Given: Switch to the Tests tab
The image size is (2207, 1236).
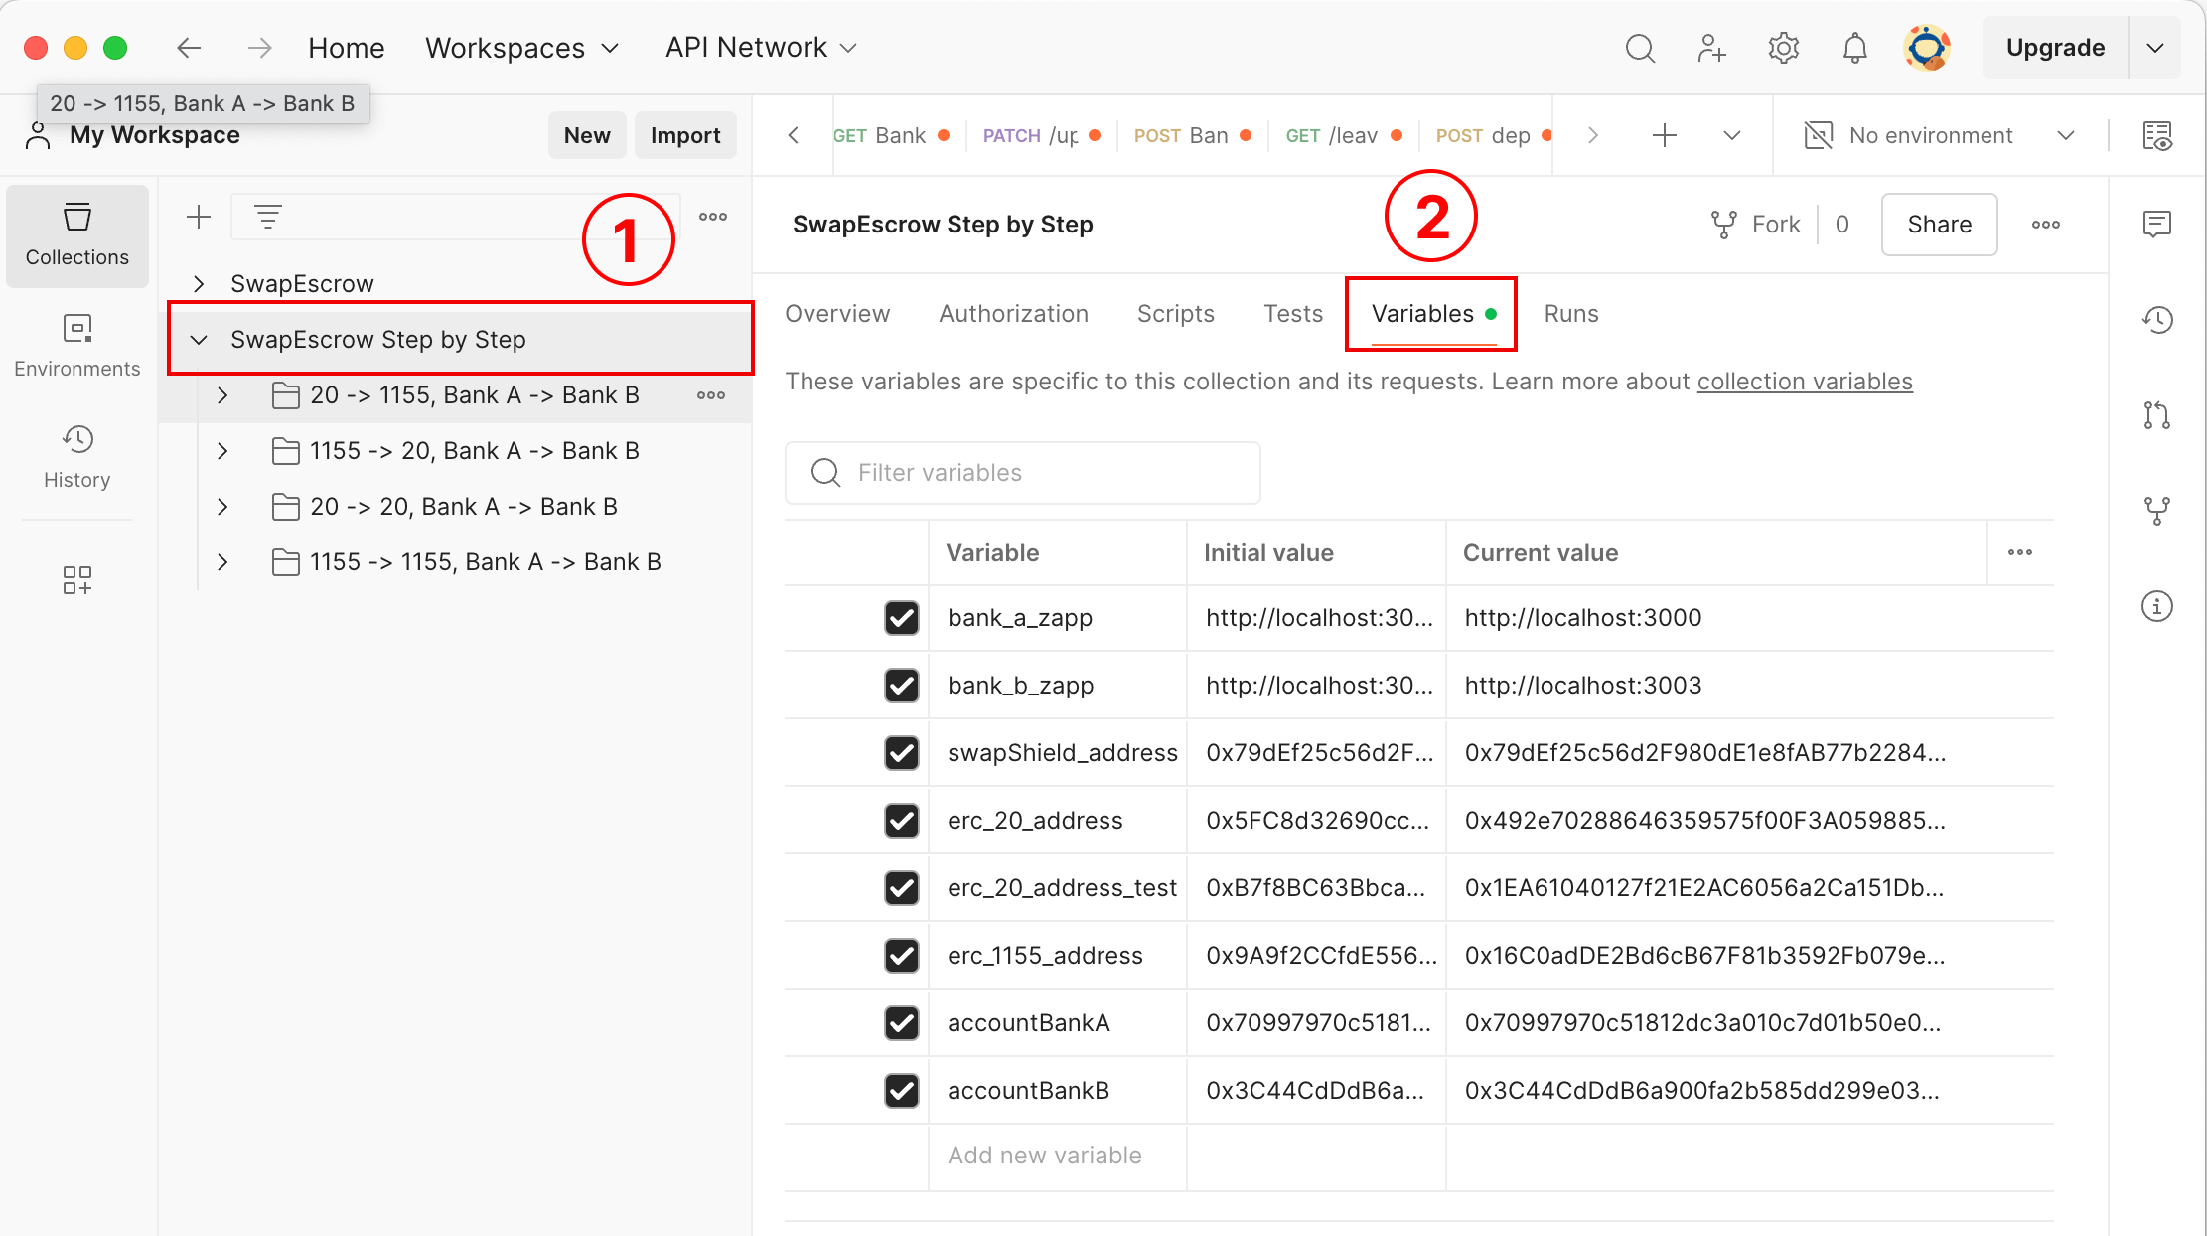Looking at the screenshot, I should tap(1293, 314).
